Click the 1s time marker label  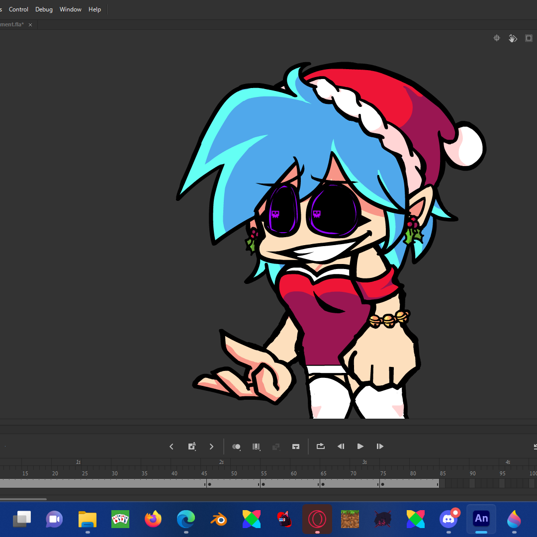pos(78,462)
